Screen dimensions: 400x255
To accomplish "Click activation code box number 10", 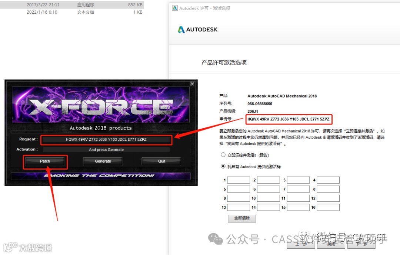I will 269,198.
